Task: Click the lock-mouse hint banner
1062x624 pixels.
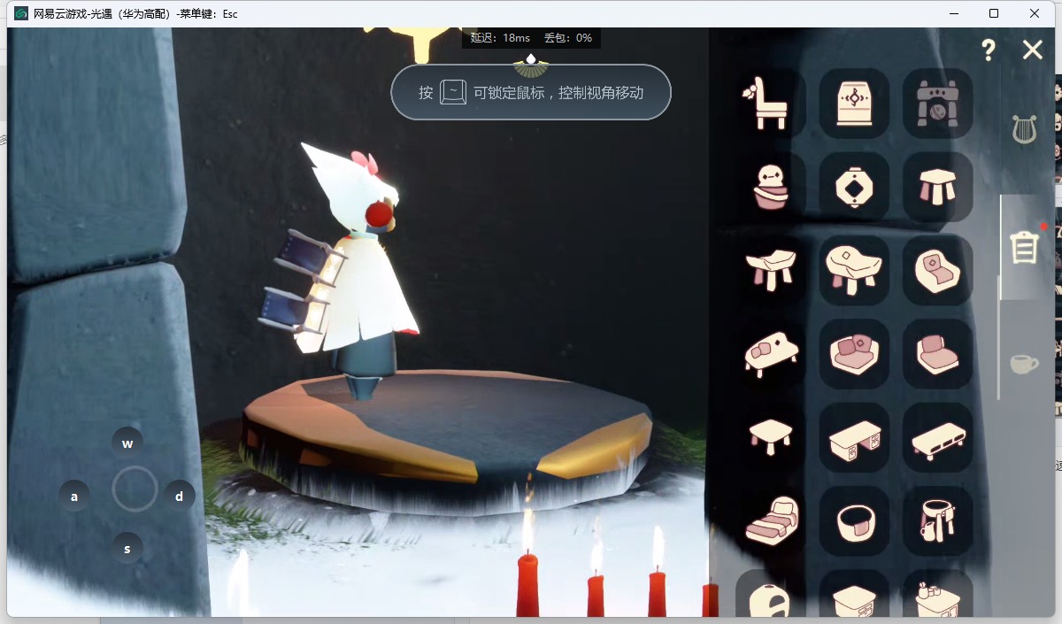Action: [531, 92]
